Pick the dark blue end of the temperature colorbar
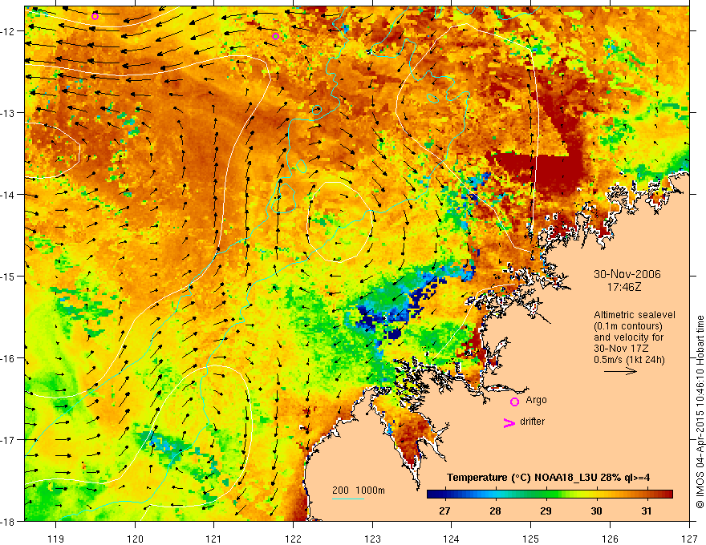The height and width of the screenshot is (545, 706). pos(435,495)
